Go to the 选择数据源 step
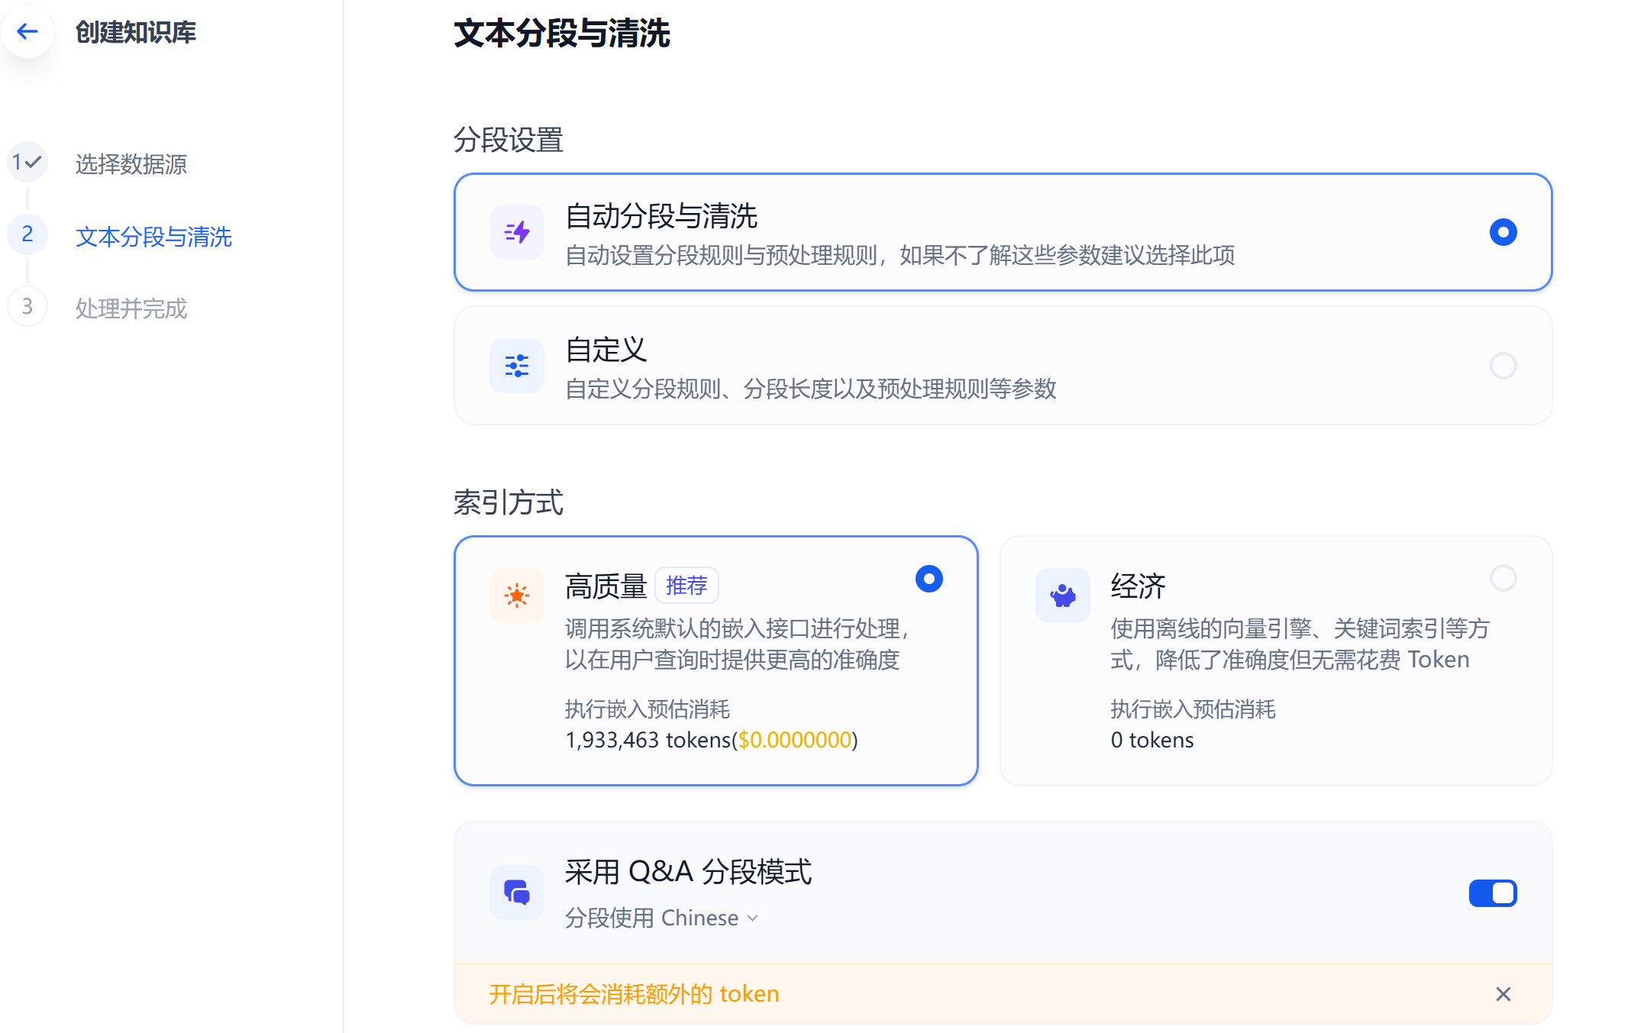 tap(131, 164)
